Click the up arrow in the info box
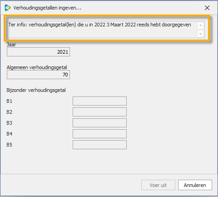Image resolution: width=218 pixels, height=197 pixels. 200,25
